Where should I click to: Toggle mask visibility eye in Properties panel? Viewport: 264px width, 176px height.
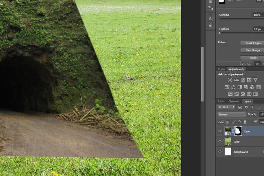257,64
